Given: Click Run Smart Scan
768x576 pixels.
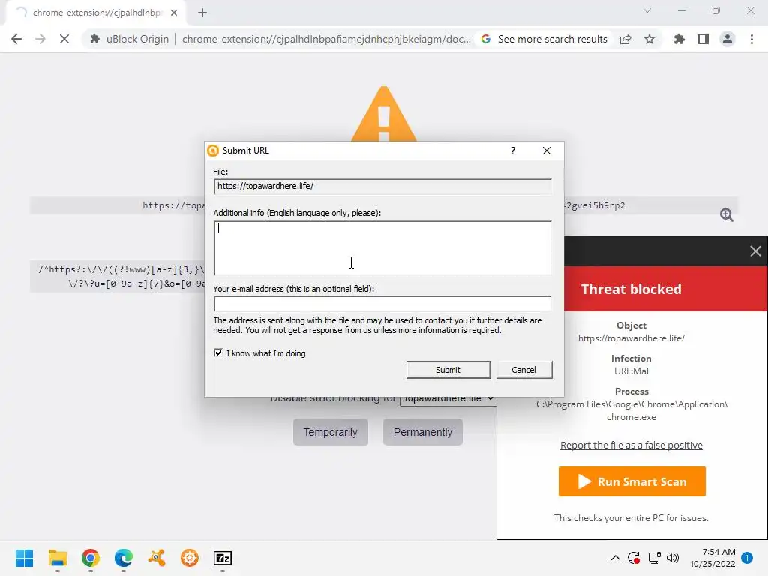Looking at the screenshot, I should [631, 481].
